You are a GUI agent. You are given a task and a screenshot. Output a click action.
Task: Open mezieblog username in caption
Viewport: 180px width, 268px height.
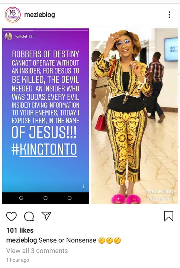point(22,240)
